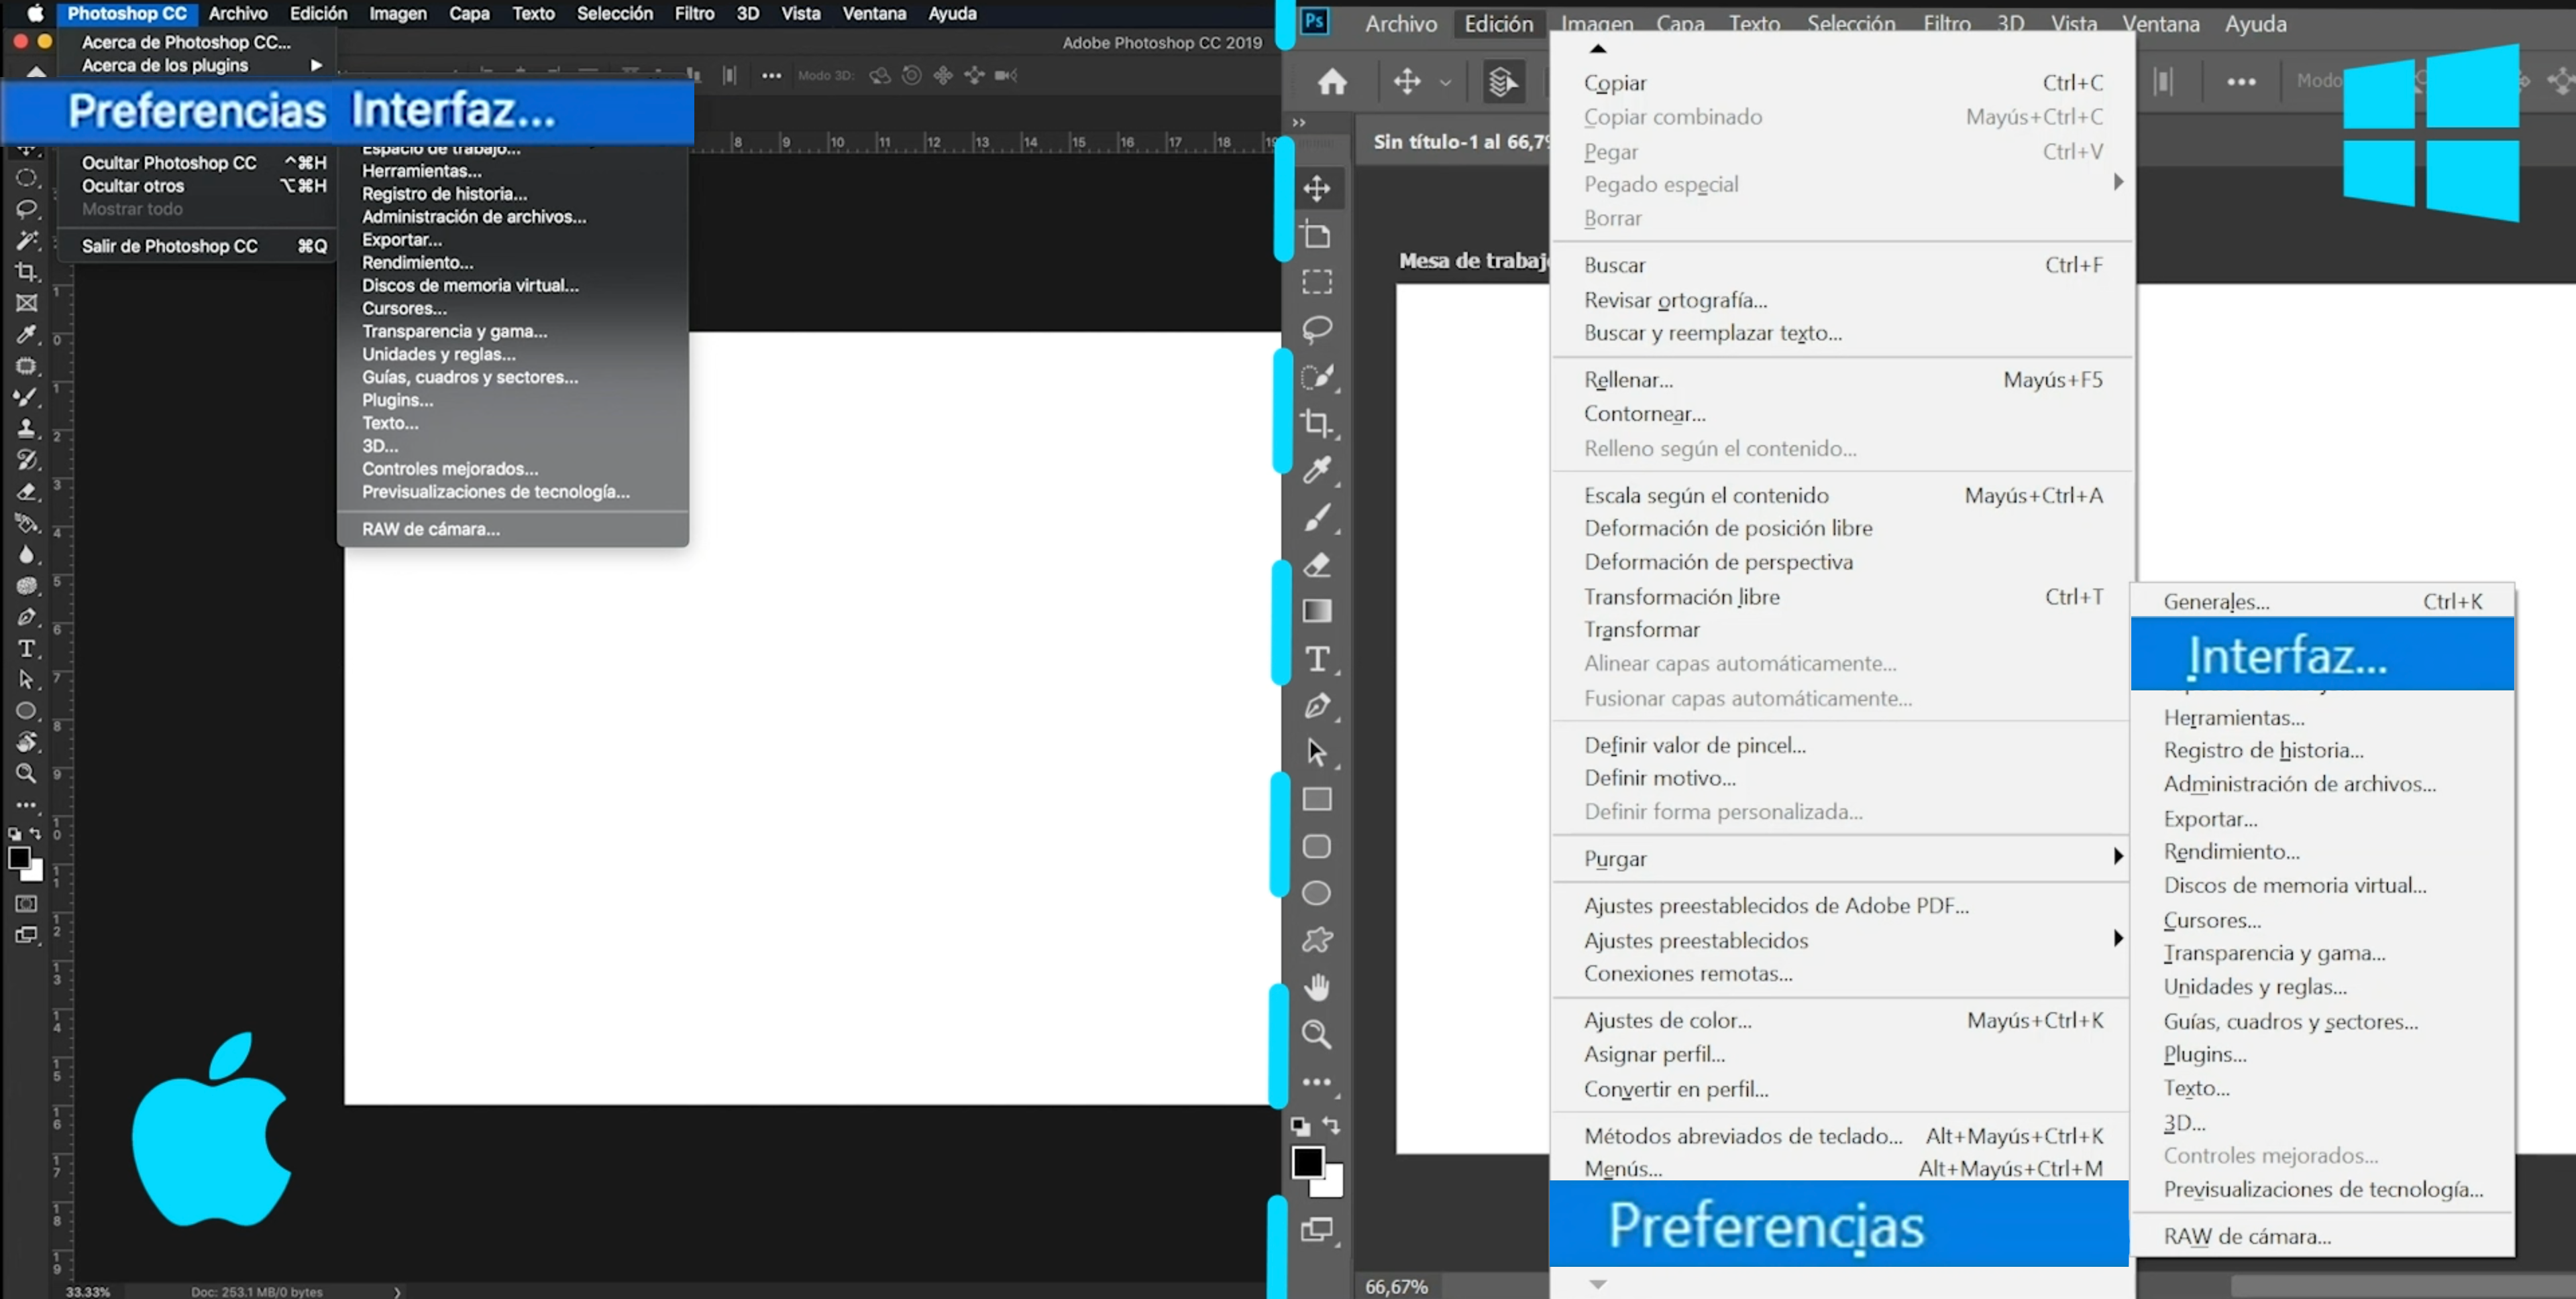This screenshot has width=2576, height=1299.
Task: Expand the Windows toolbar double-chevron
Action: click(x=1299, y=122)
